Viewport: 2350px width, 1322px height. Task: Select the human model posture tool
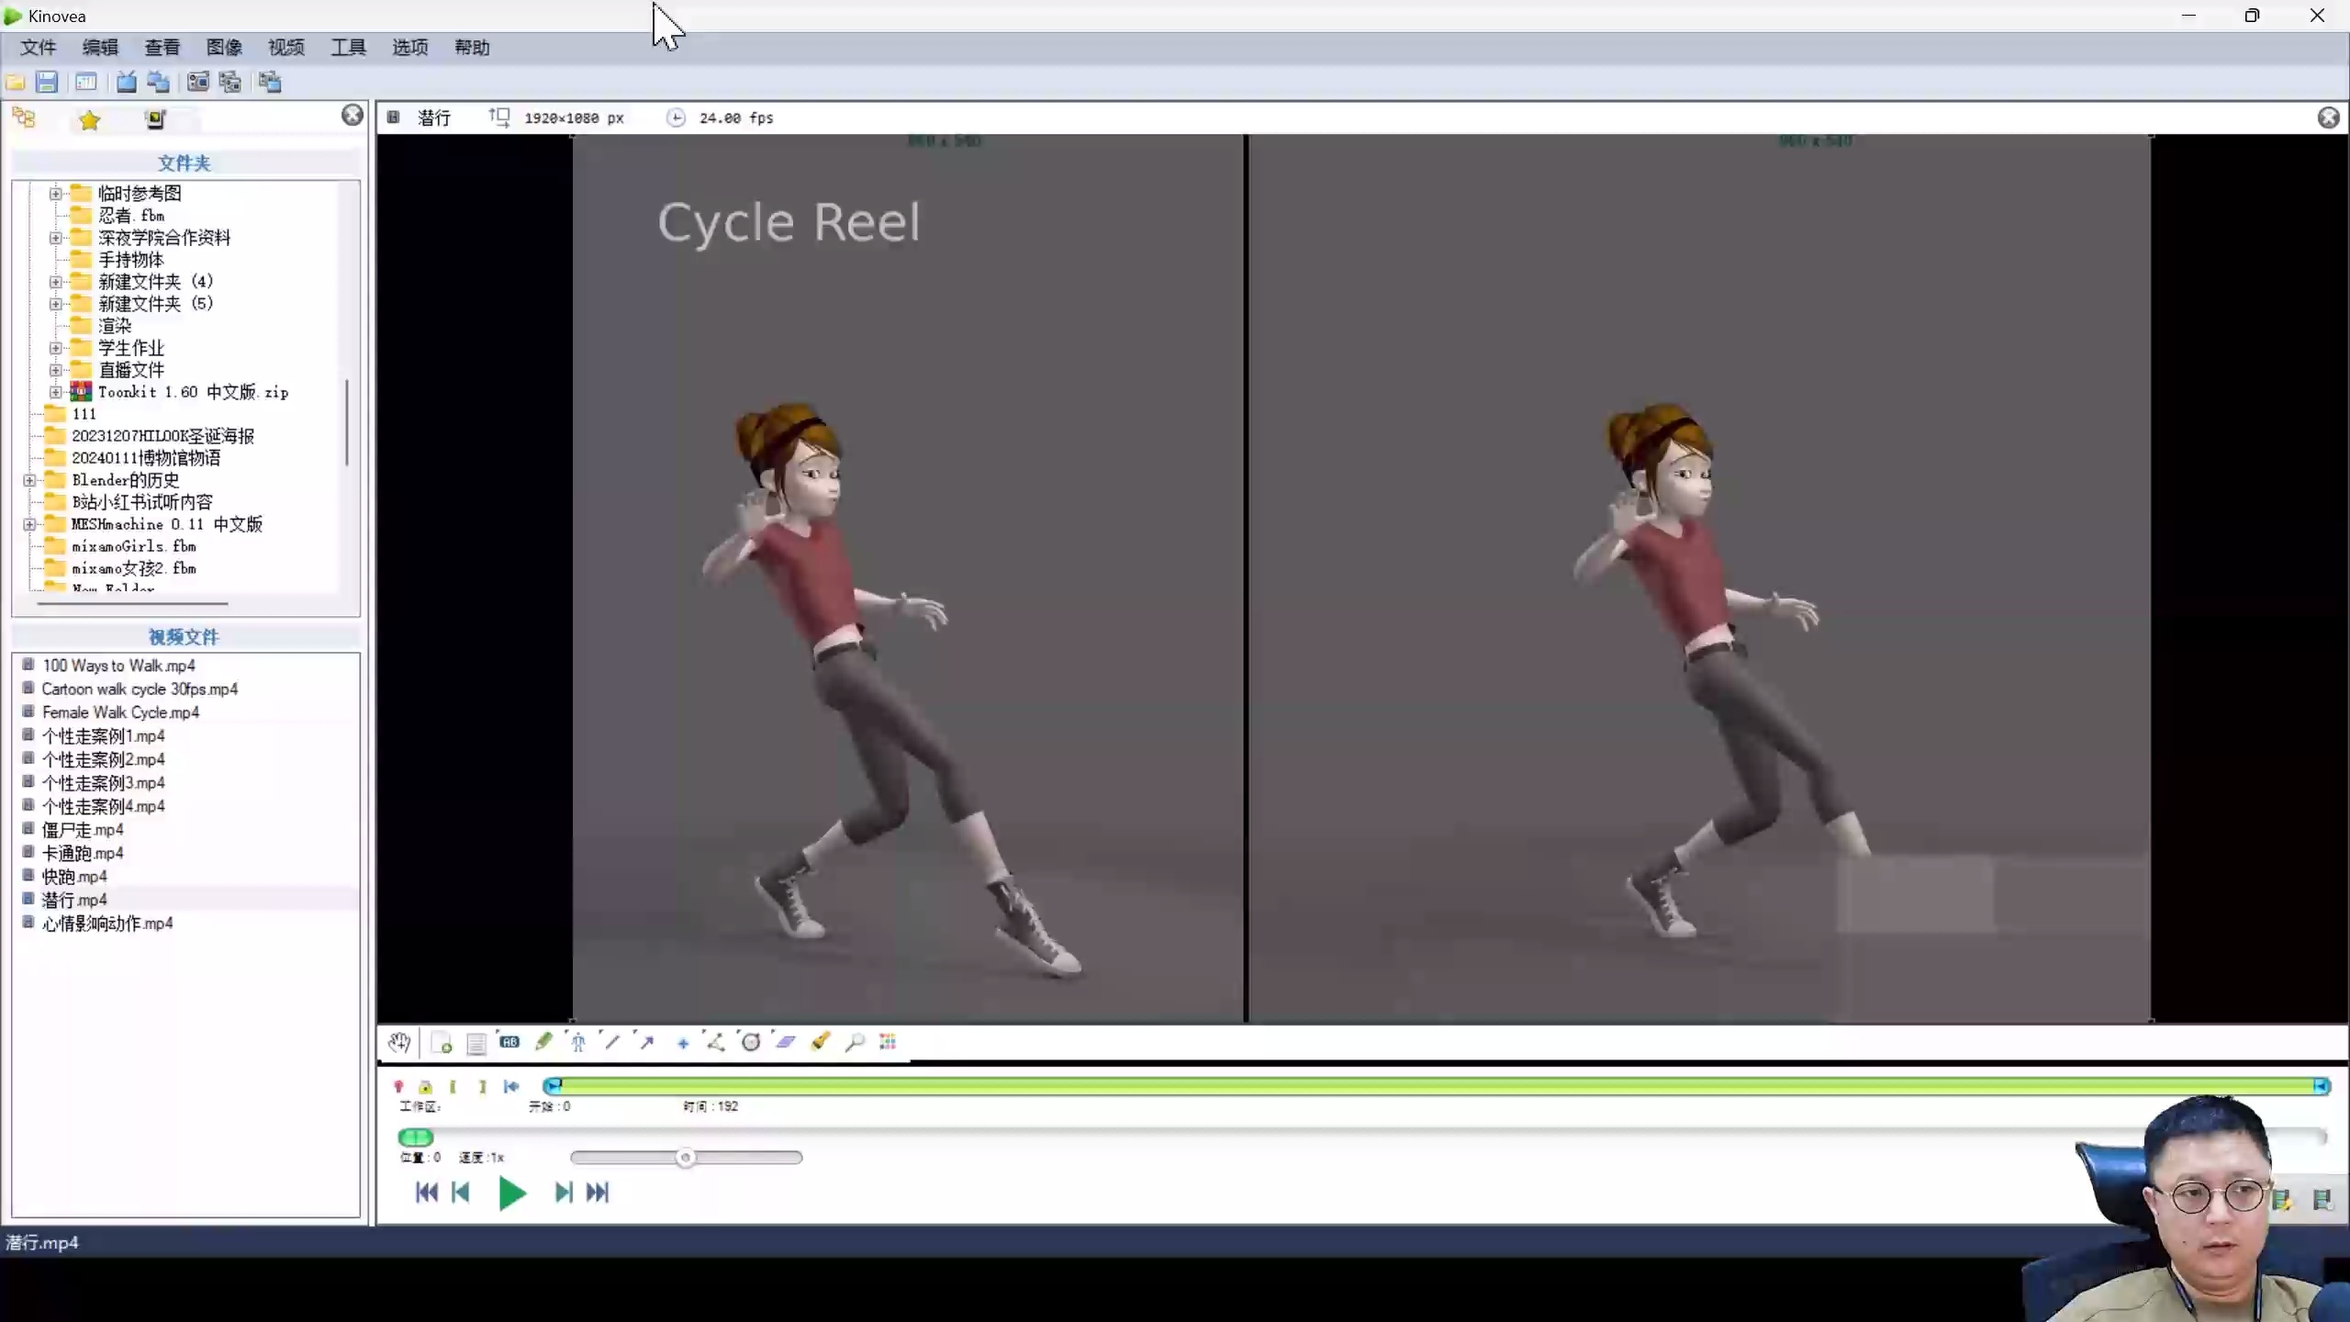pos(578,1041)
